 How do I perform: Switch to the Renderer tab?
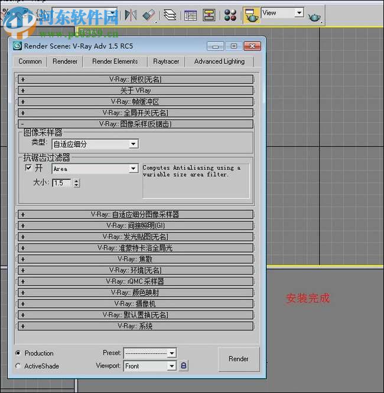[x=65, y=61]
